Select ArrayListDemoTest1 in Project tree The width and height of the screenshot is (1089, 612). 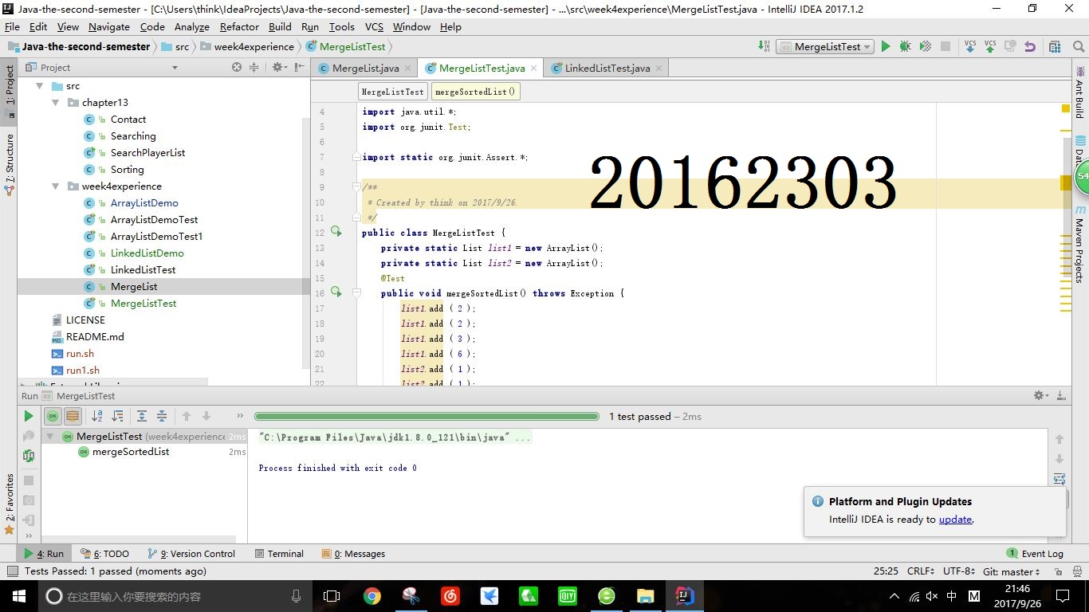click(156, 237)
